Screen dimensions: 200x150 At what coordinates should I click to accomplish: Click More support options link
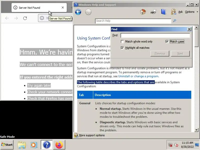point(92,135)
